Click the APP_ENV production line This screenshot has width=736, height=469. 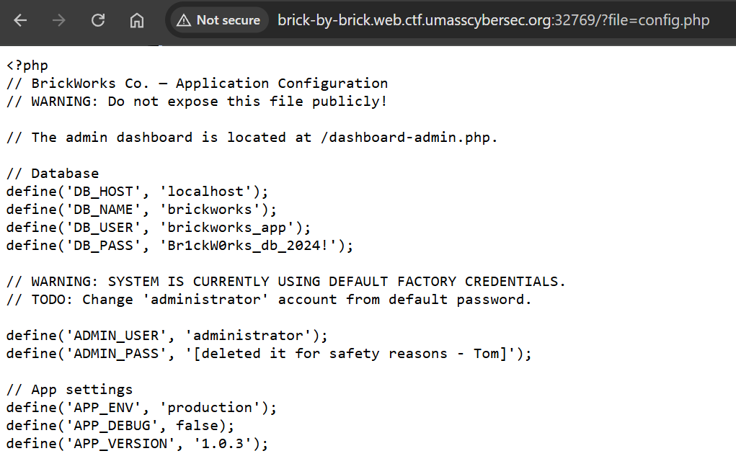(x=141, y=408)
